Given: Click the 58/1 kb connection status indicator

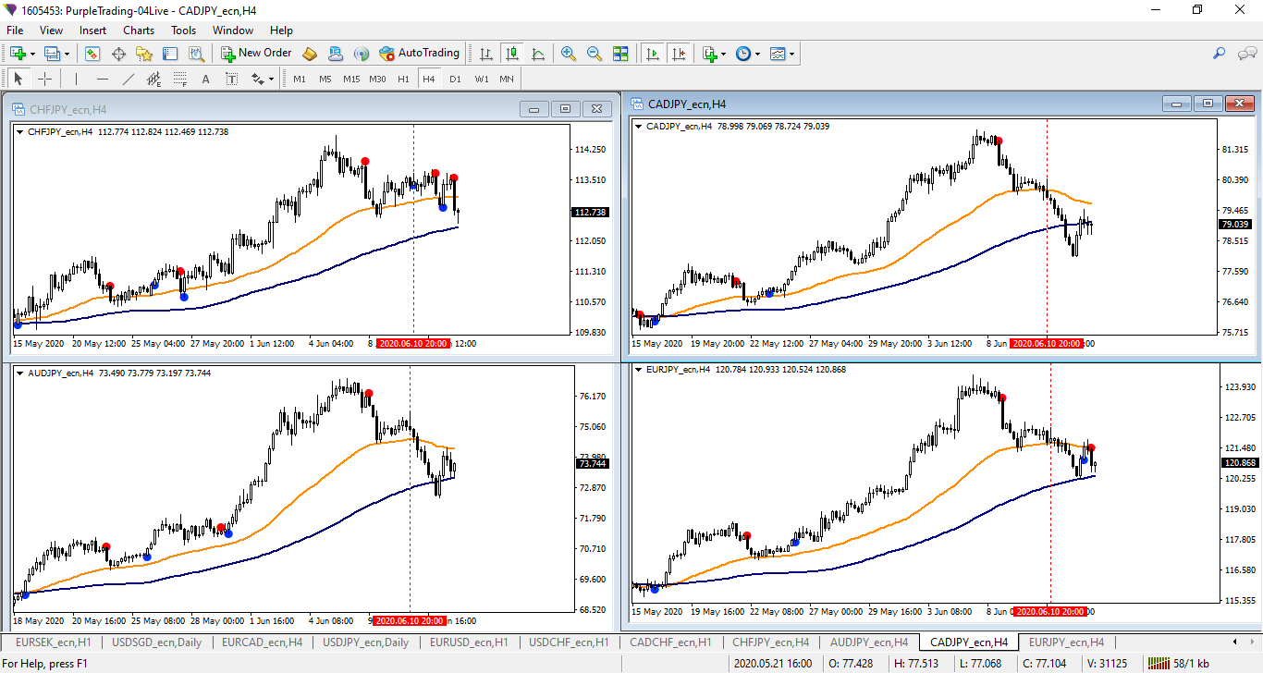Looking at the screenshot, I should (x=1178, y=663).
